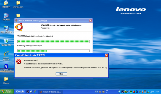Close the error dialog with red X
The image size is (161, 94).
coord(106,55)
